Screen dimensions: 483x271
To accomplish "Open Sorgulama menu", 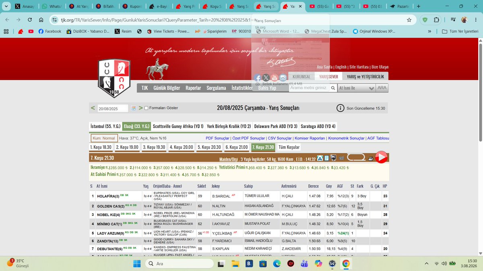I will [216, 88].
